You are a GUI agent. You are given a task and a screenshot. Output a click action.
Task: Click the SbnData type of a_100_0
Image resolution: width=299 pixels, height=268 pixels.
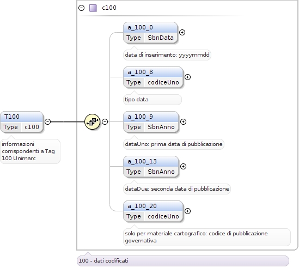(x=161, y=38)
